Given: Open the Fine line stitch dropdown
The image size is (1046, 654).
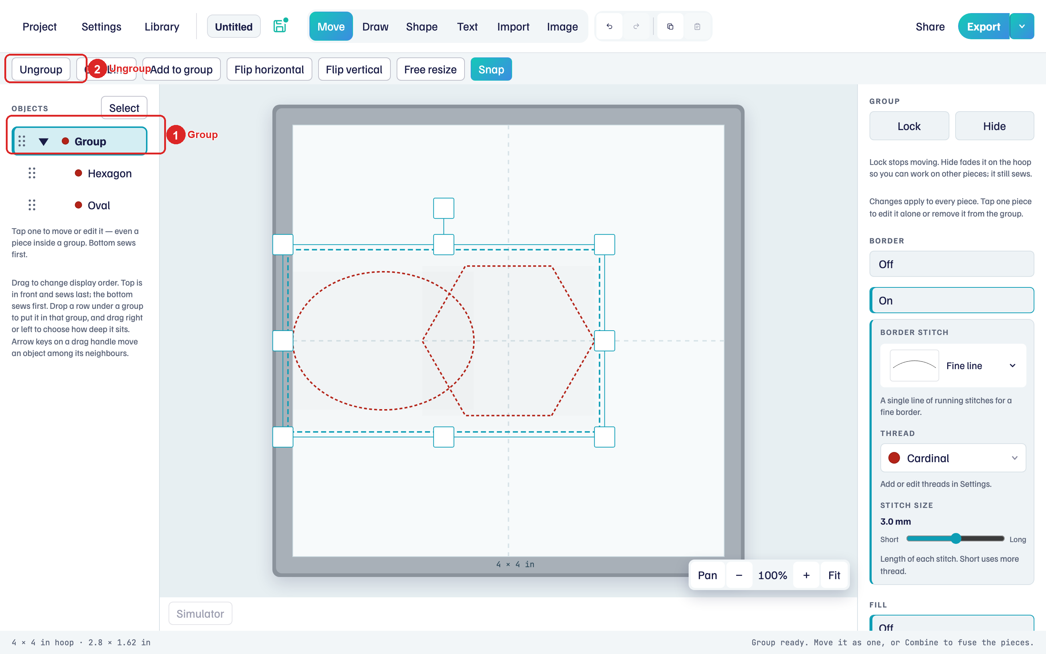Looking at the screenshot, I should coord(953,366).
